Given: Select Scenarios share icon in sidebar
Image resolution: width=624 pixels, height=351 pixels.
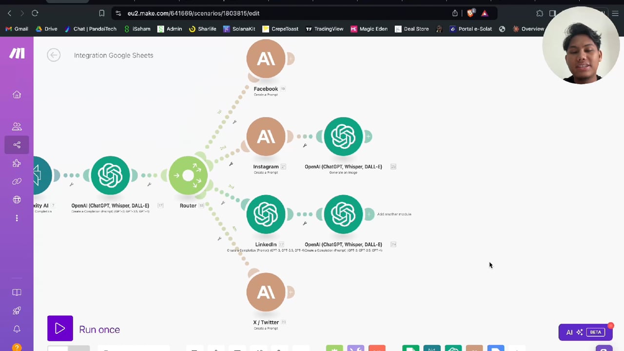Looking at the screenshot, I should [17, 145].
